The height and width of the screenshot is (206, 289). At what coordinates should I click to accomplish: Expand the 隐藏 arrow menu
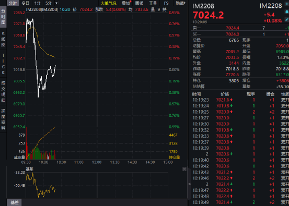(x=181, y=3)
